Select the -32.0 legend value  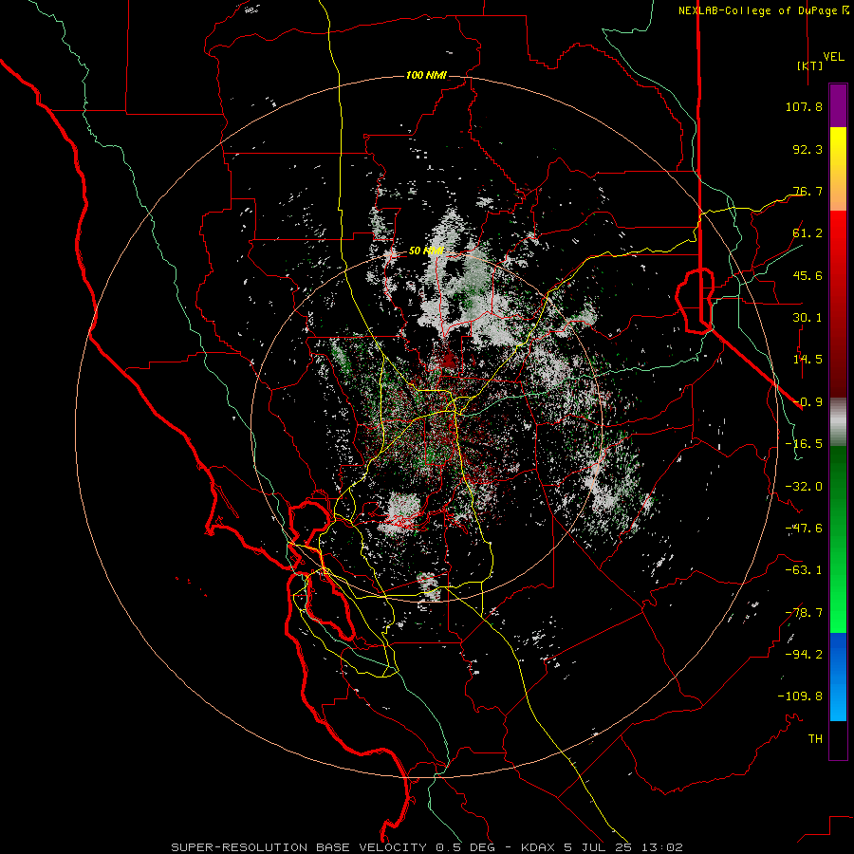804,487
